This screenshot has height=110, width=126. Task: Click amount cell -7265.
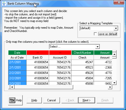pos(103,79)
